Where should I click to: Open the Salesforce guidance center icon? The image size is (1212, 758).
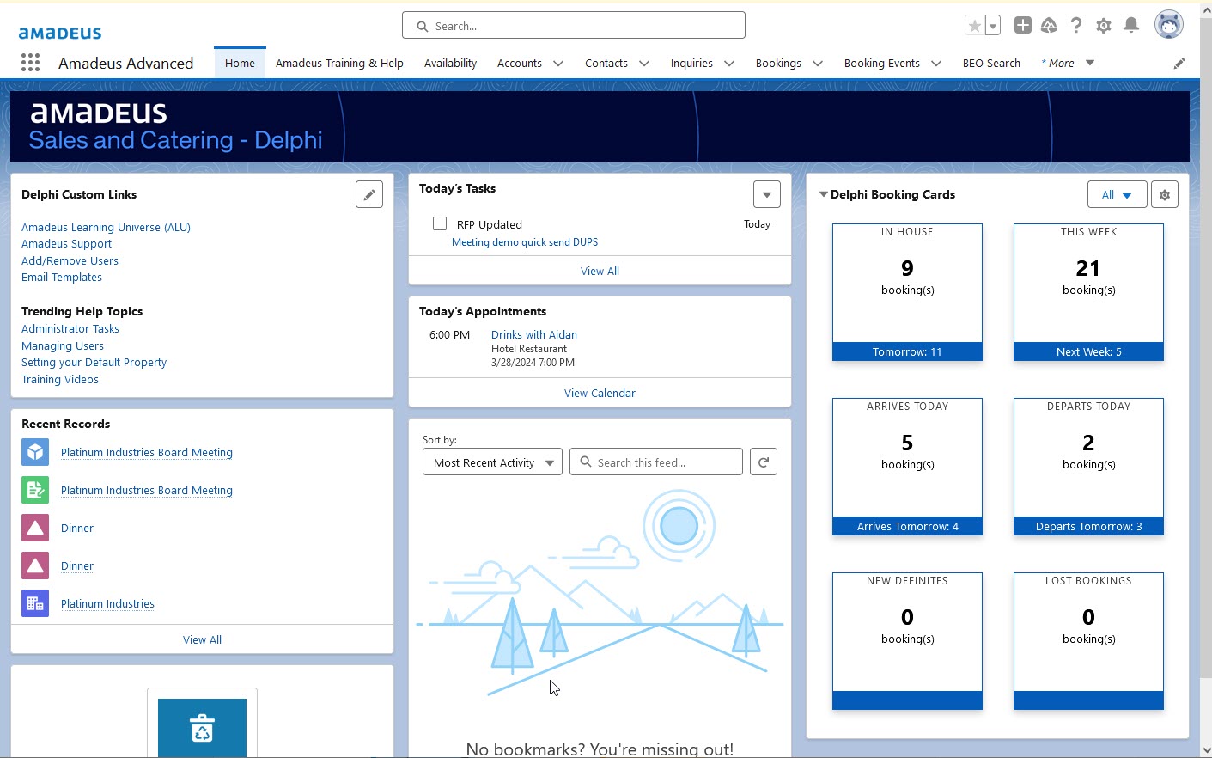(x=1049, y=26)
